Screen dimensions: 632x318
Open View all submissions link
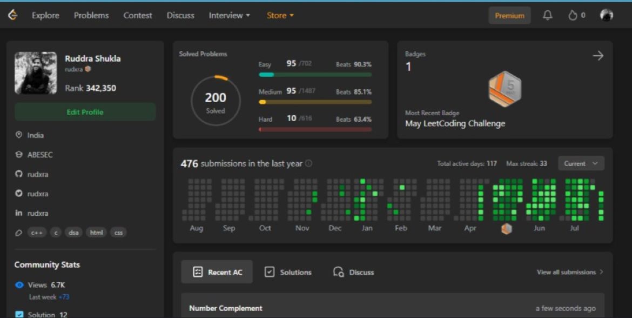pyautogui.click(x=570, y=272)
